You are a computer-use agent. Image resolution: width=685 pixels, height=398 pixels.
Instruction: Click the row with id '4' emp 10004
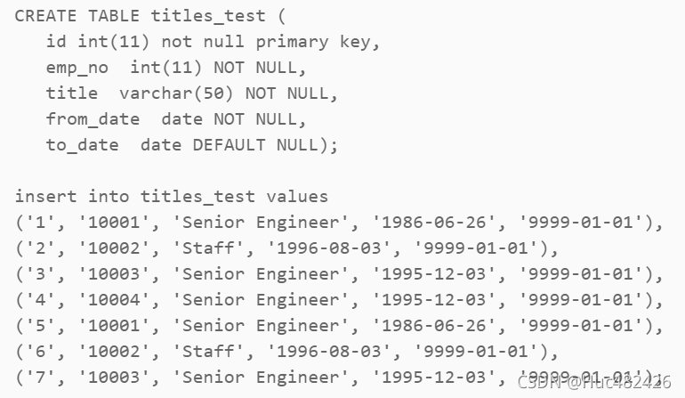[x=340, y=300]
